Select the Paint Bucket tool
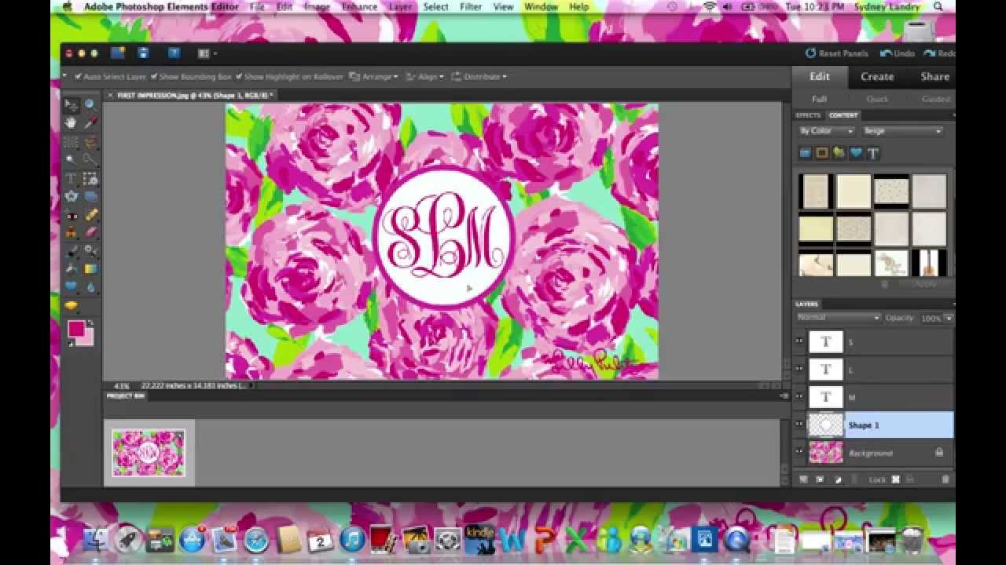Image resolution: width=1006 pixels, height=565 pixels. [71, 270]
